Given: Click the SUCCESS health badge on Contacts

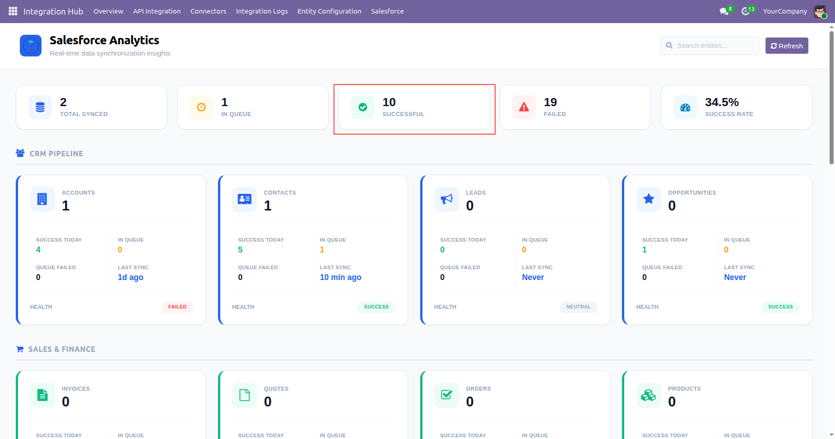Looking at the screenshot, I should (376, 307).
